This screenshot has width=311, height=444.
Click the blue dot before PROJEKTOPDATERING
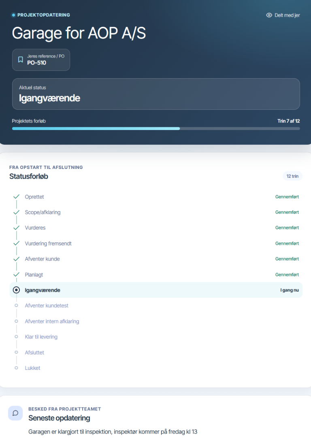13,15
